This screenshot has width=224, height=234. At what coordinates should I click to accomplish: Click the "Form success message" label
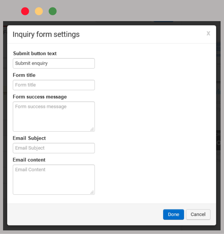pyautogui.click(x=40, y=97)
